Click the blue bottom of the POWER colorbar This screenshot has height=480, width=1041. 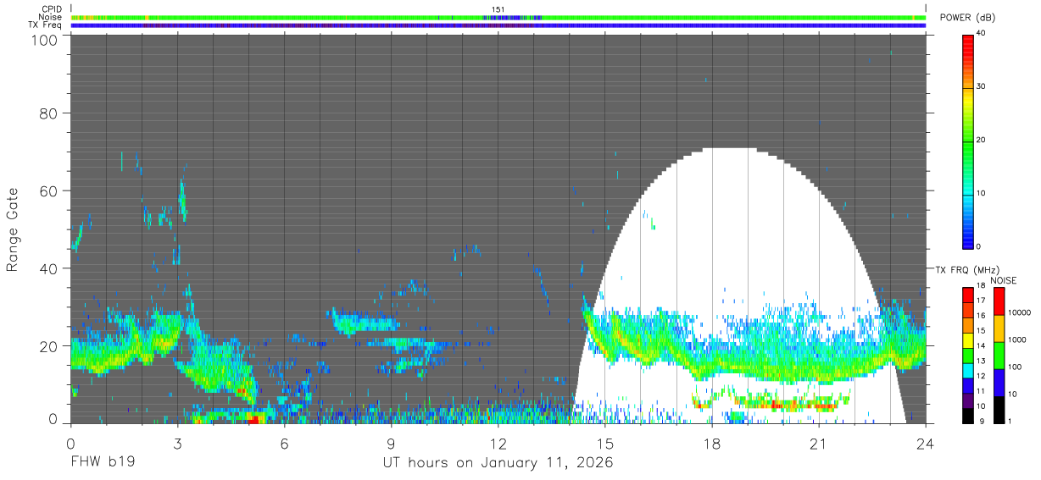968,240
